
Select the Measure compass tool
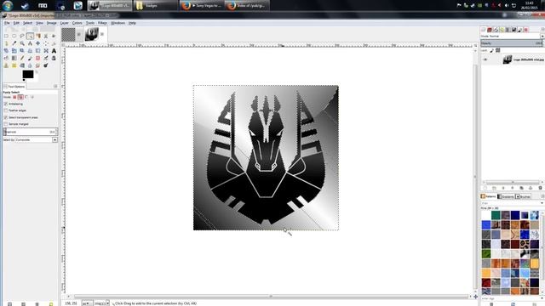pos(31,43)
